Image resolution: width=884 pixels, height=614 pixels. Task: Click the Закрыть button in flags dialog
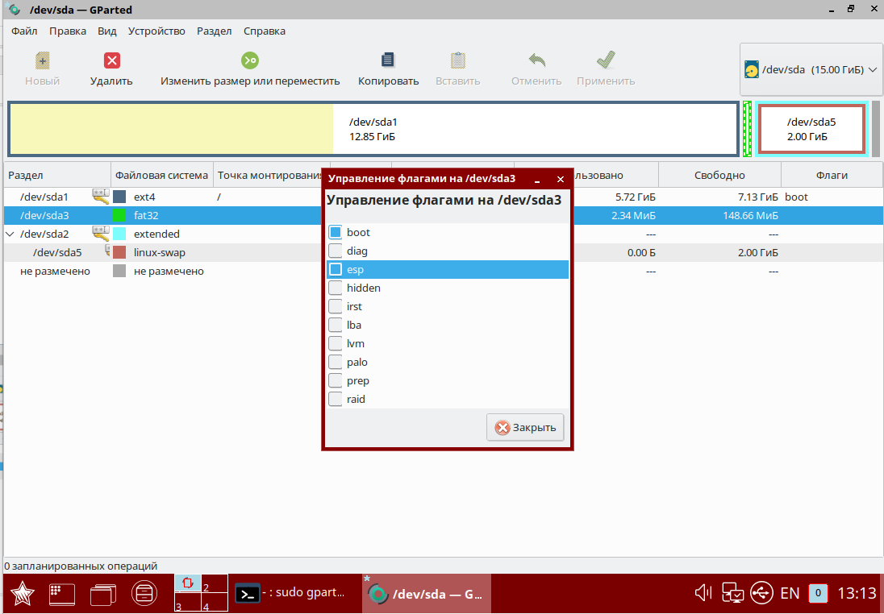pos(525,427)
